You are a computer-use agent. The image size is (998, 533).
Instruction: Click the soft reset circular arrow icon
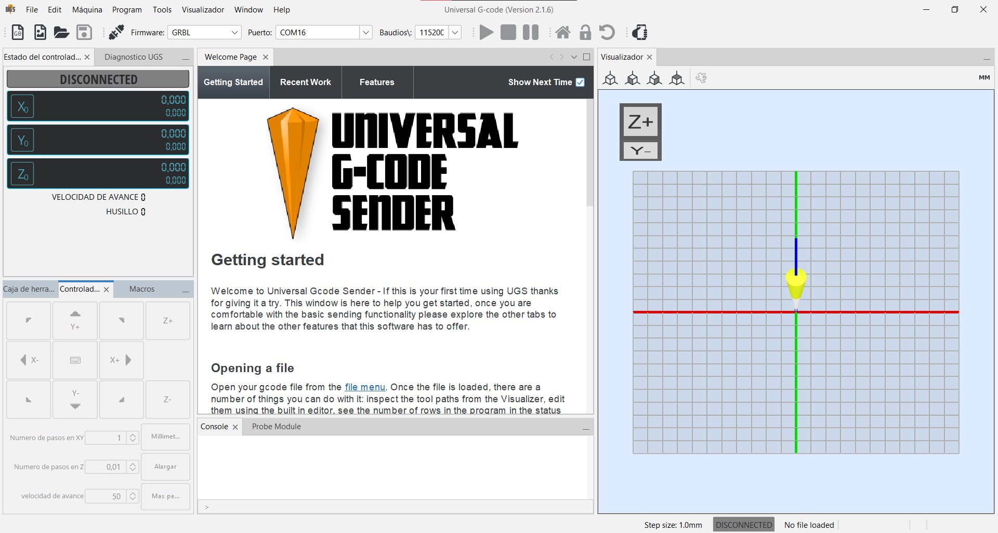click(x=607, y=32)
